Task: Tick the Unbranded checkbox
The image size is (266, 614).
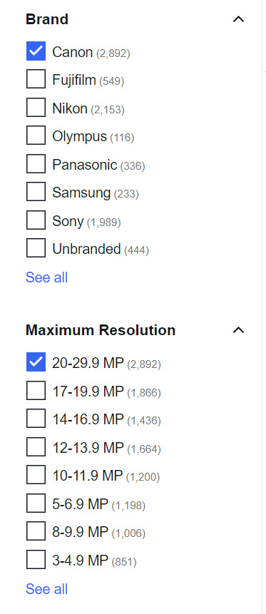Action: tap(36, 248)
